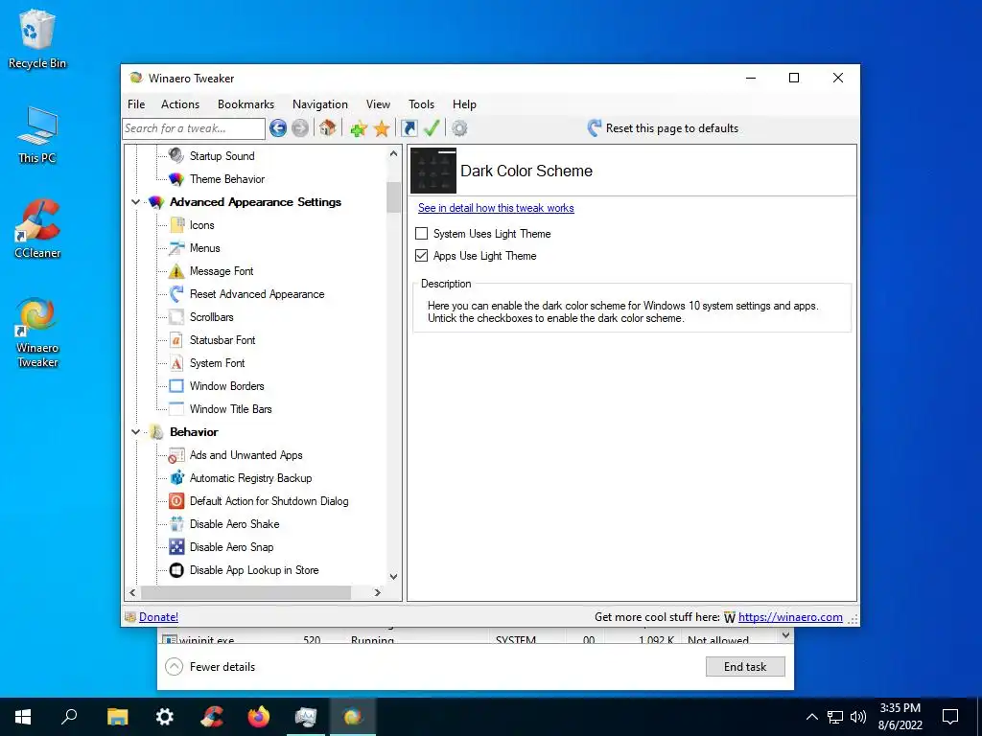
Task: Open CCleaner from the taskbar
Action: click(x=212, y=717)
